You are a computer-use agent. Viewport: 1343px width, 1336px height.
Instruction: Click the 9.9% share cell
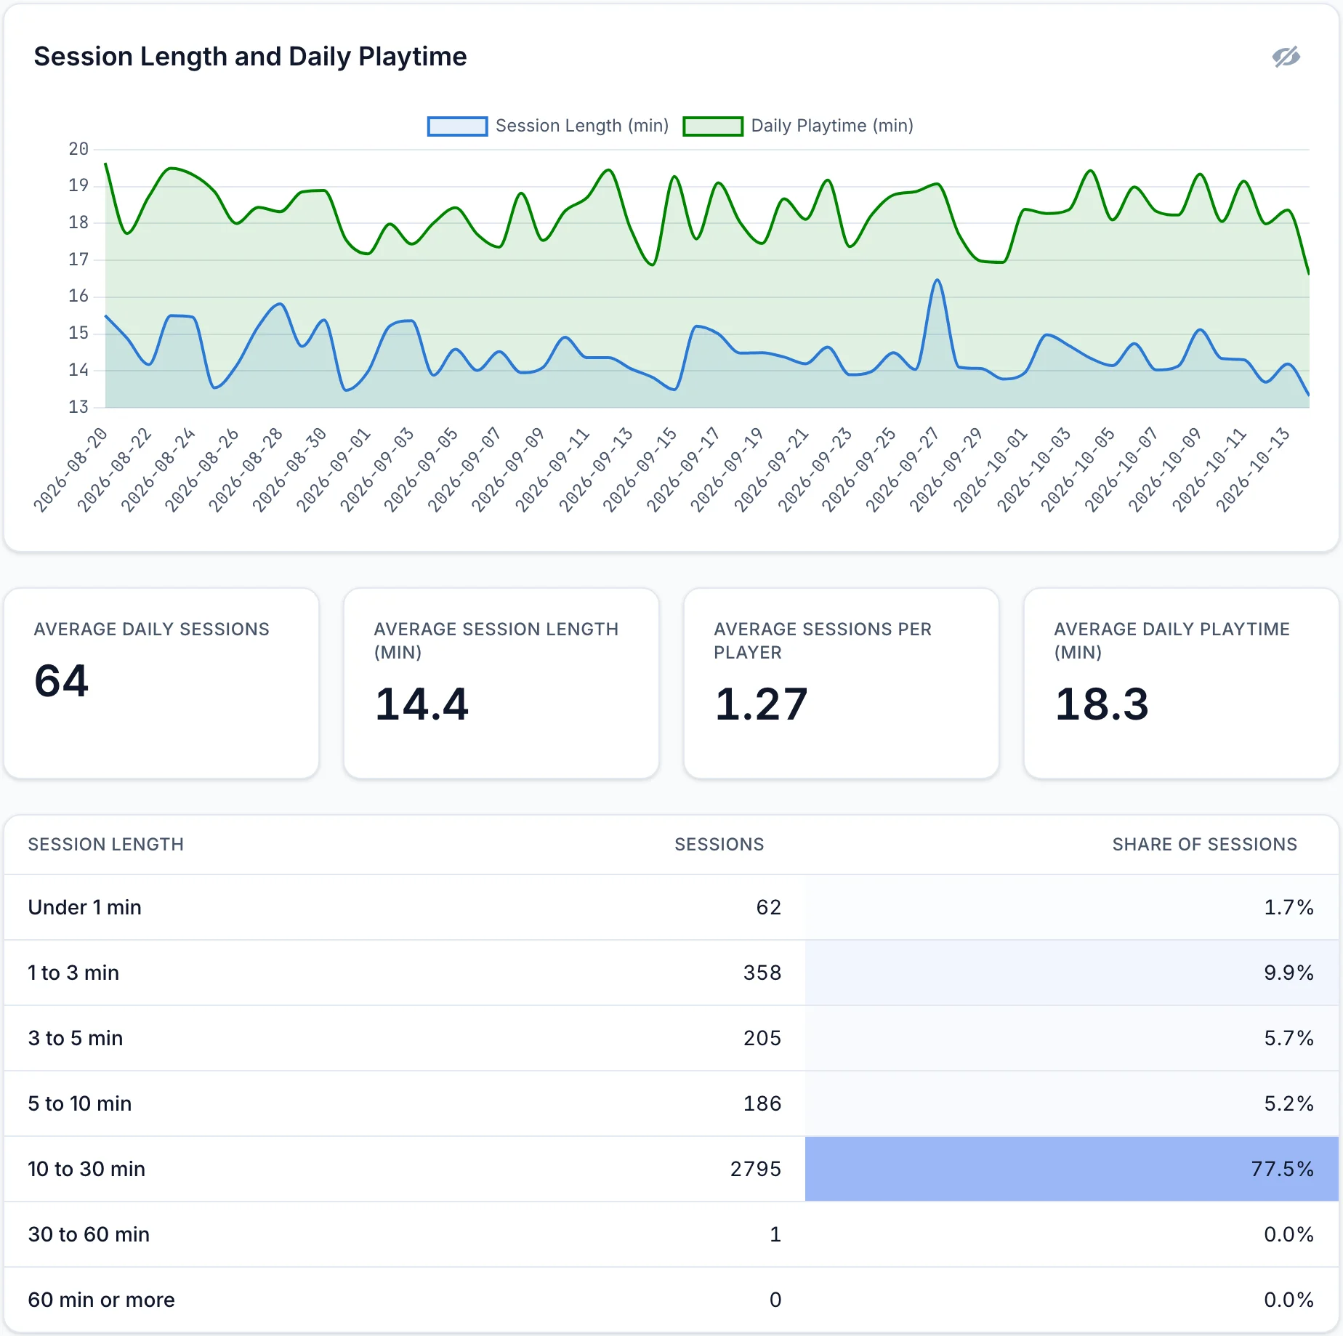[x=1072, y=973]
